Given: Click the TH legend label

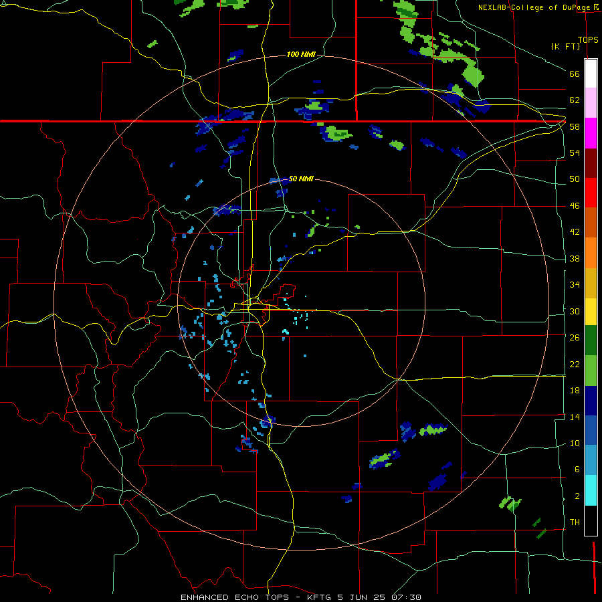Looking at the screenshot, I should [x=575, y=522].
